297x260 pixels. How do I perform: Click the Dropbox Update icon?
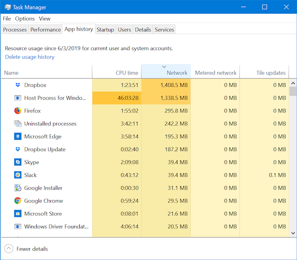click(x=17, y=149)
